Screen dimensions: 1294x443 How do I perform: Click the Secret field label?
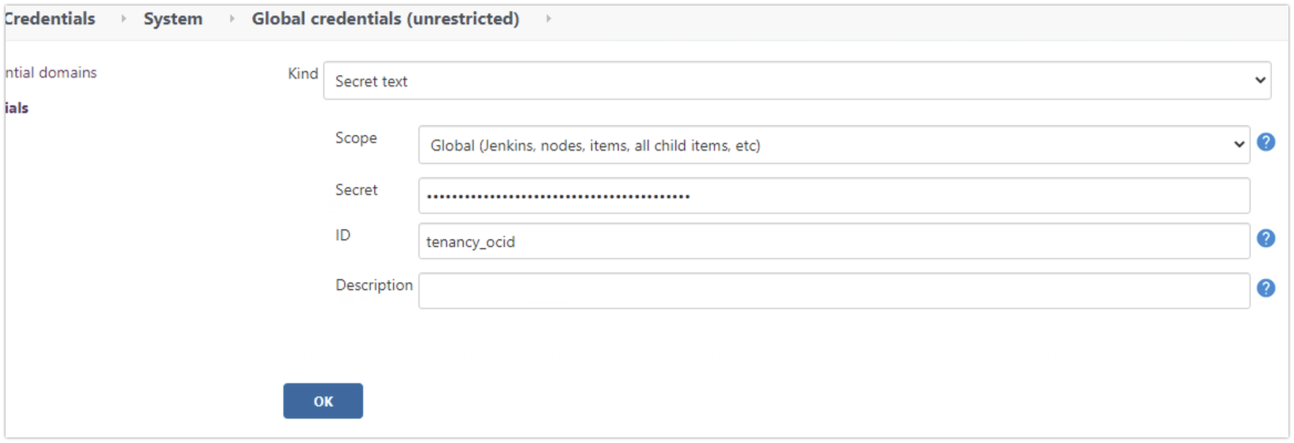point(356,190)
